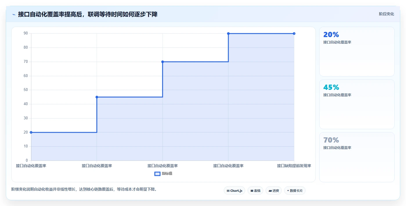The height and width of the screenshot is (206, 406).
Task: Select the 表格 chip
Action: click(x=255, y=191)
